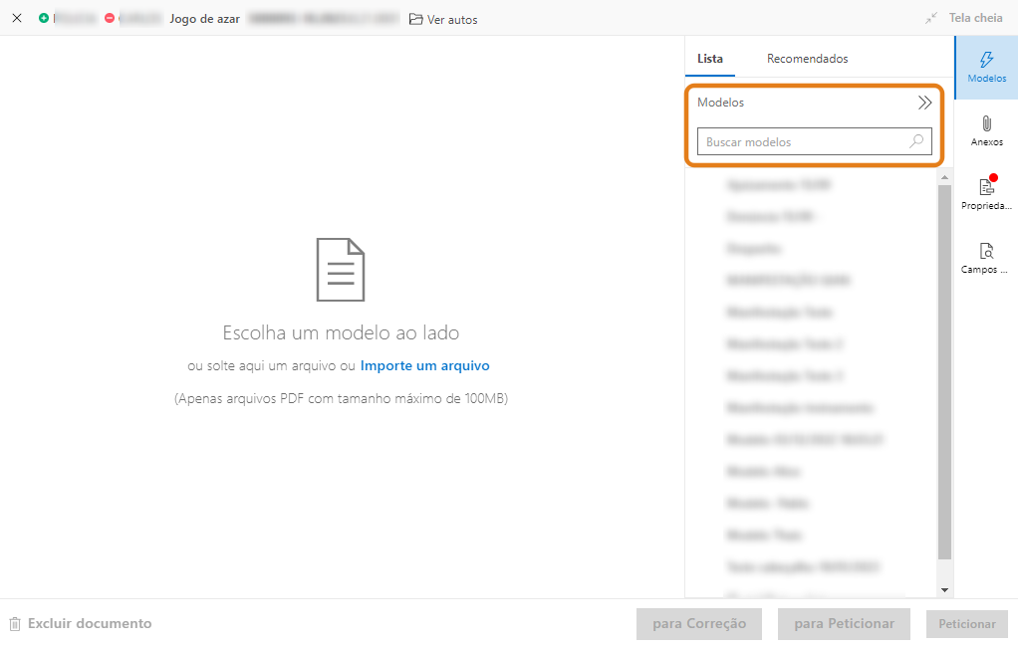This screenshot has width=1018, height=647.
Task: Close the document editor with the X
Action: (17, 18)
